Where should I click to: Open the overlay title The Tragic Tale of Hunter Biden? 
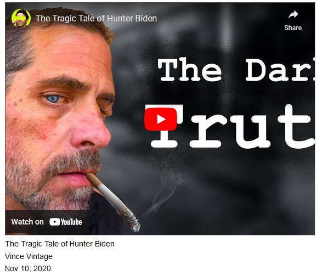pyautogui.click(x=96, y=19)
